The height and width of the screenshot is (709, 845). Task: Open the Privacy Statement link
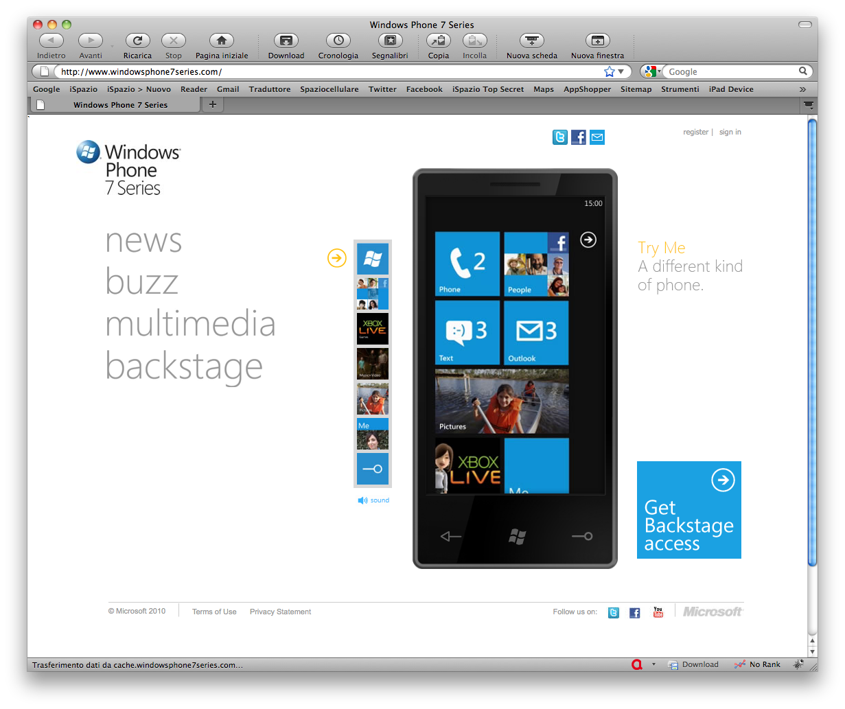[x=280, y=612]
